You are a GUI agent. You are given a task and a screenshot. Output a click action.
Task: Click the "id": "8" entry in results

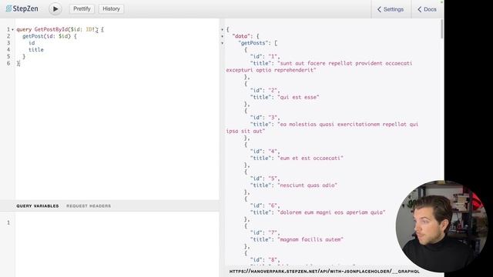coord(265,260)
